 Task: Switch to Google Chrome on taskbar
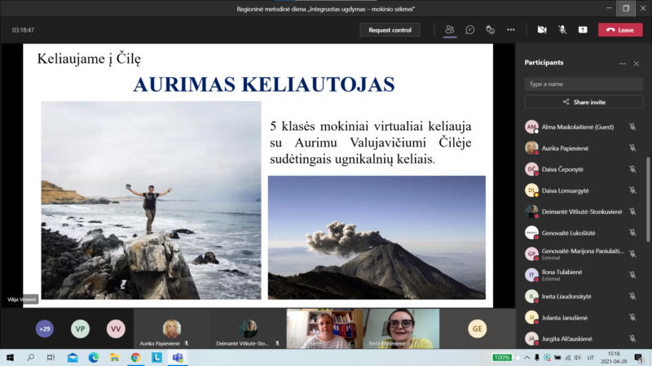click(135, 357)
